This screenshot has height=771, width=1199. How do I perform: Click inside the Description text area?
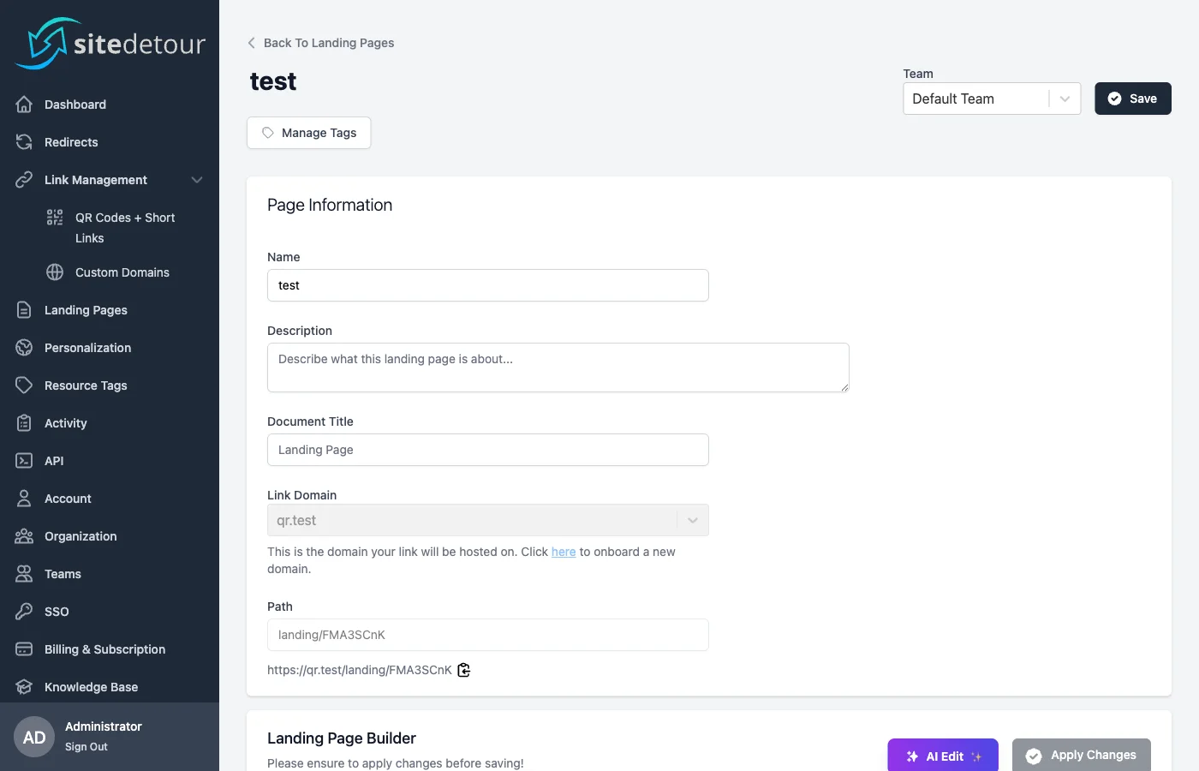tap(558, 367)
